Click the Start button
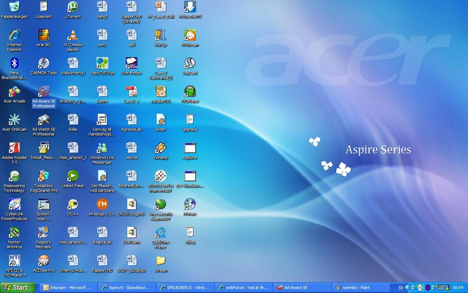Viewport: 468px width, 293px height. [17, 288]
